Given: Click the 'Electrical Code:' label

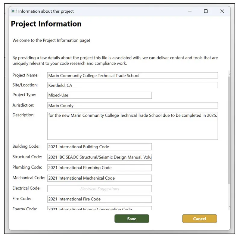Looking at the screenshot, I should click(27, 188).
